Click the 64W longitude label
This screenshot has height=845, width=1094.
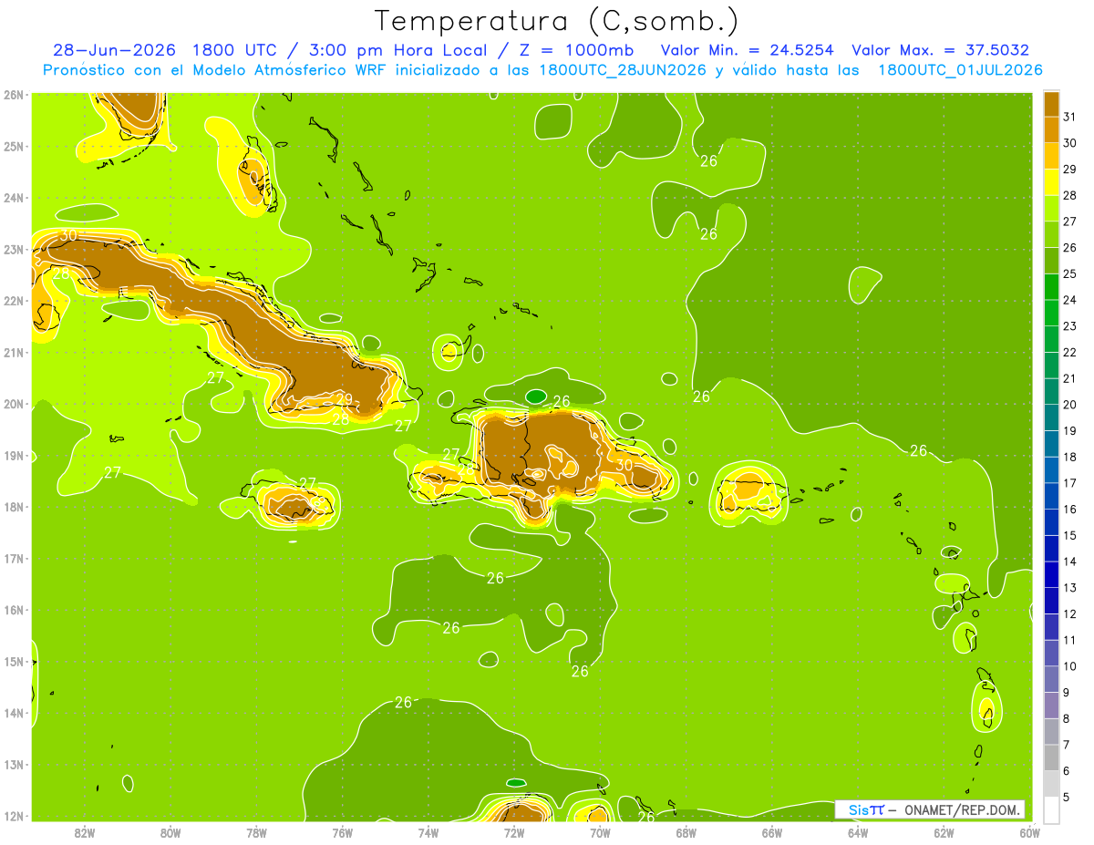point(858,832)
